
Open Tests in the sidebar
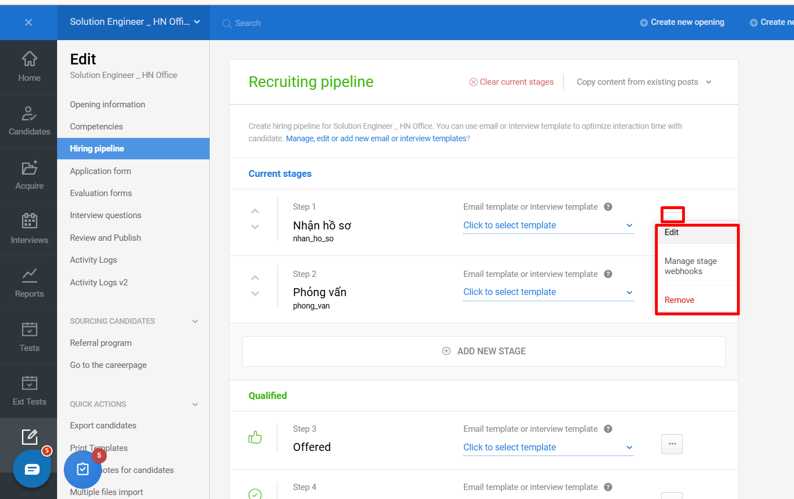coord(29,337)
